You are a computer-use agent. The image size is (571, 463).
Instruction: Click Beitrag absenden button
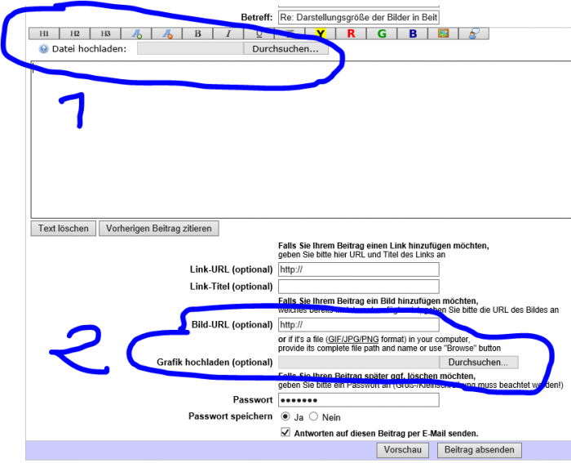pyautogui.click(x=480, y=450)
